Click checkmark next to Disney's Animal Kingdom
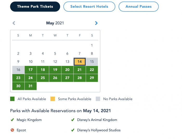Viewport: 182px width, 139px height. point(73,120)
